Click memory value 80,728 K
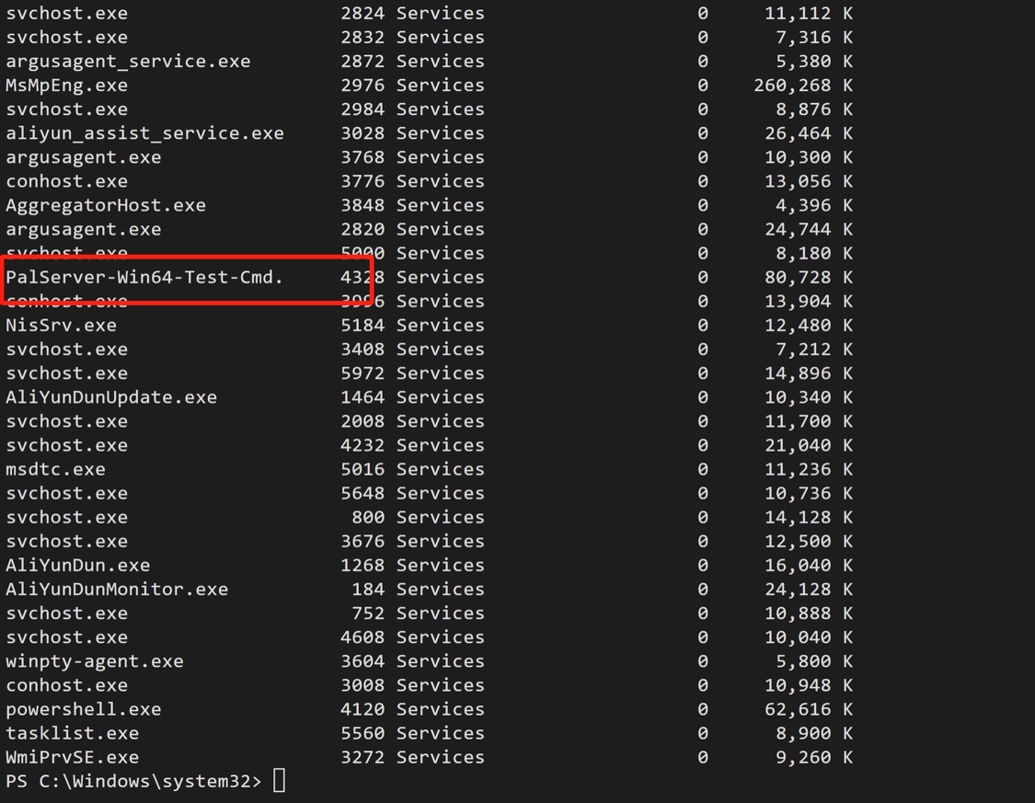Screen dimensions: 1035x803 pyautogui.click(x=809, y=277)
